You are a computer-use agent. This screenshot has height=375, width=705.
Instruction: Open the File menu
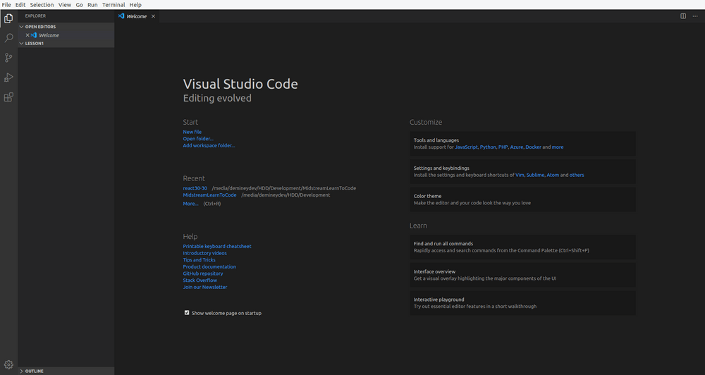point(6,4)
